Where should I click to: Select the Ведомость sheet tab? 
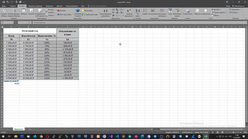pos(19,129)
